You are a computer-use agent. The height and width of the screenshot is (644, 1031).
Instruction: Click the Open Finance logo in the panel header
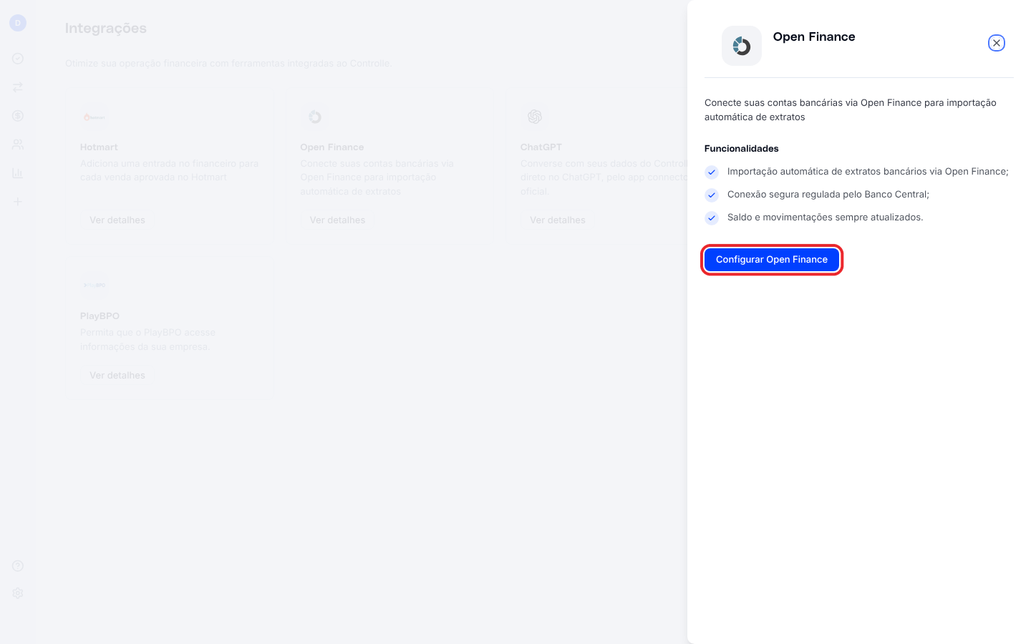[741, 46]
